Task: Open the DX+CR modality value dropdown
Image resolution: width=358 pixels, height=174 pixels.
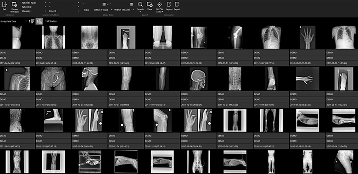Action: 78,11
